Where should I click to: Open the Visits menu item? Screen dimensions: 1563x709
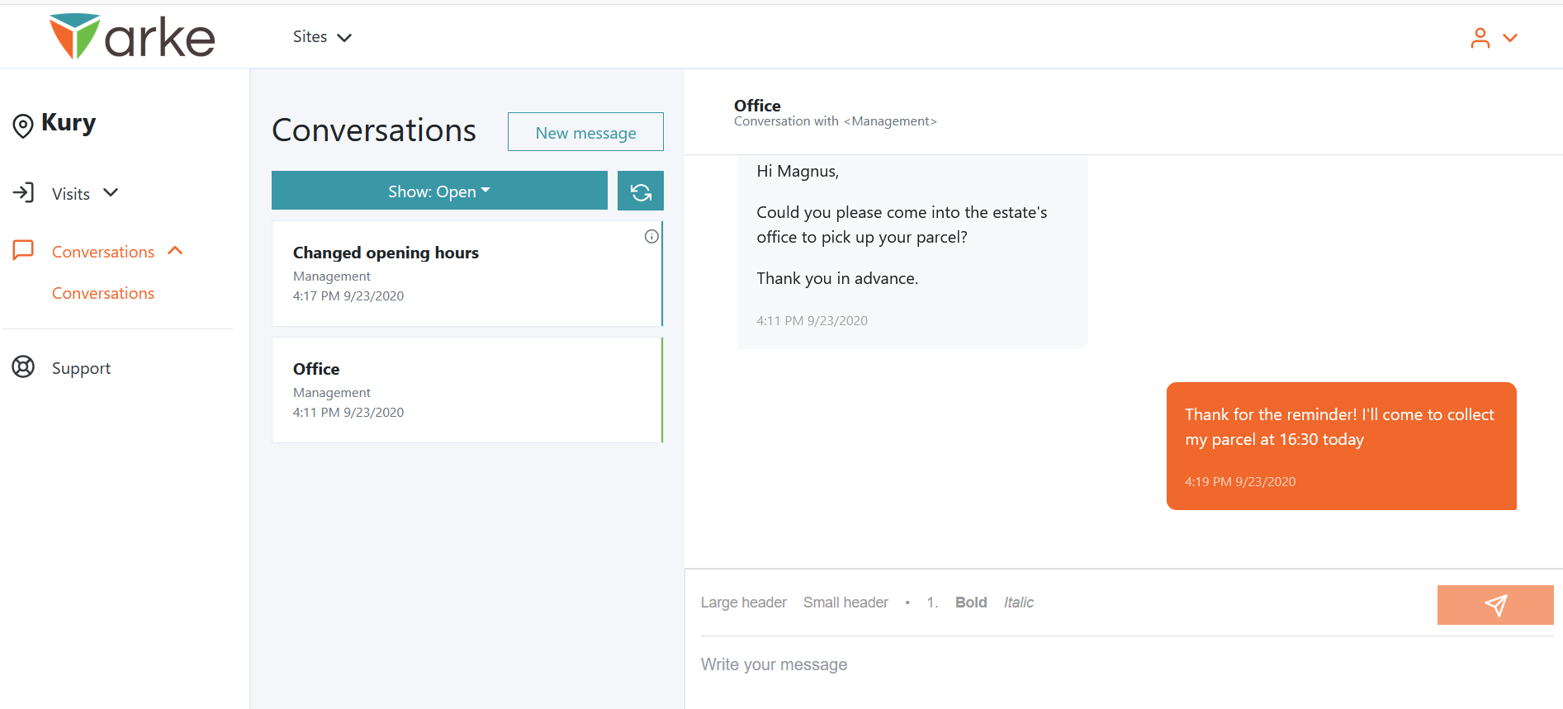(x=71, y=194)
